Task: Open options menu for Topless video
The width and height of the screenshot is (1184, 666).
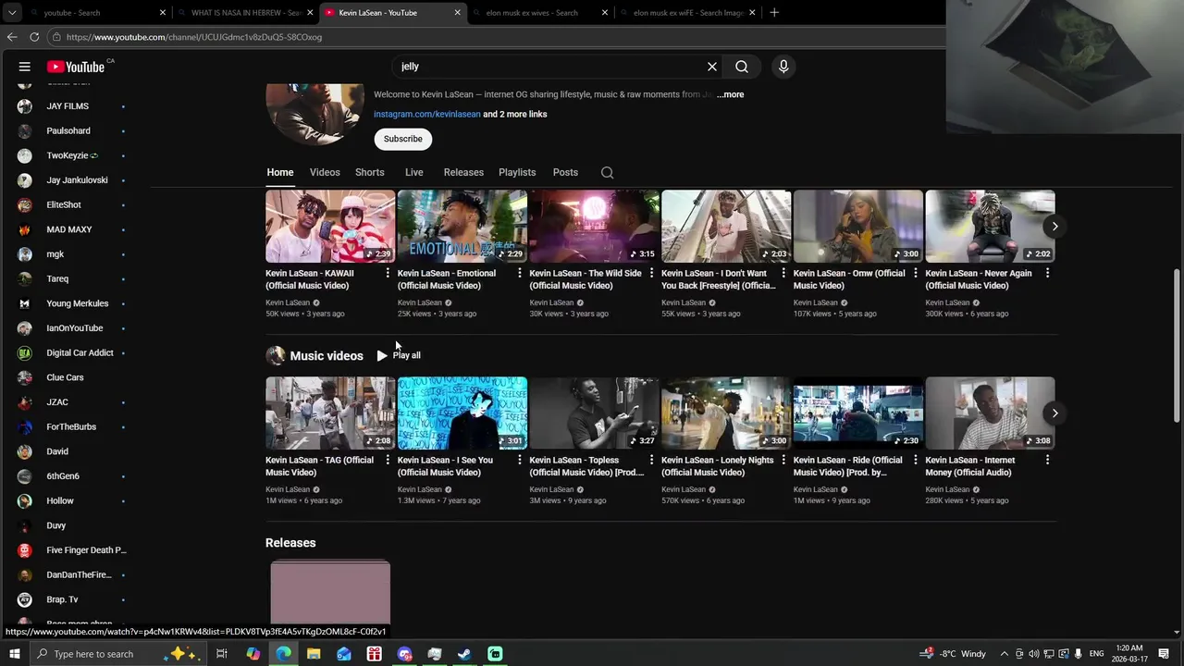Action: click(x=651, y=461)
